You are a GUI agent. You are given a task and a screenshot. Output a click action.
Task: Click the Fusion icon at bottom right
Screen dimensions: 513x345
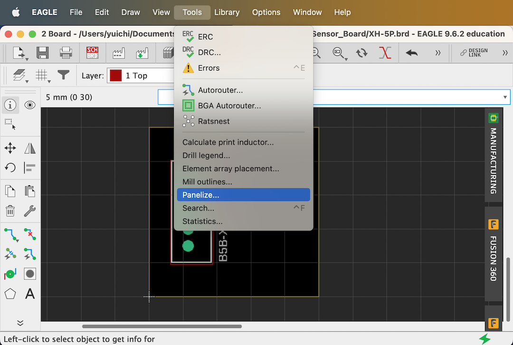[494, 323]
